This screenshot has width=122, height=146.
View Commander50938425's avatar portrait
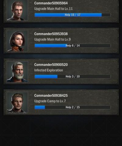(x=17, y=103)
